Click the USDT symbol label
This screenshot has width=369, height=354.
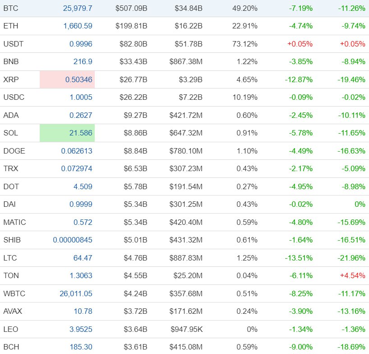(x=14, y=44)
